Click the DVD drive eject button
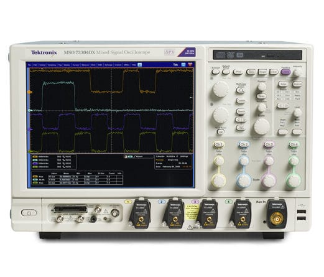 tap(270, 55)
